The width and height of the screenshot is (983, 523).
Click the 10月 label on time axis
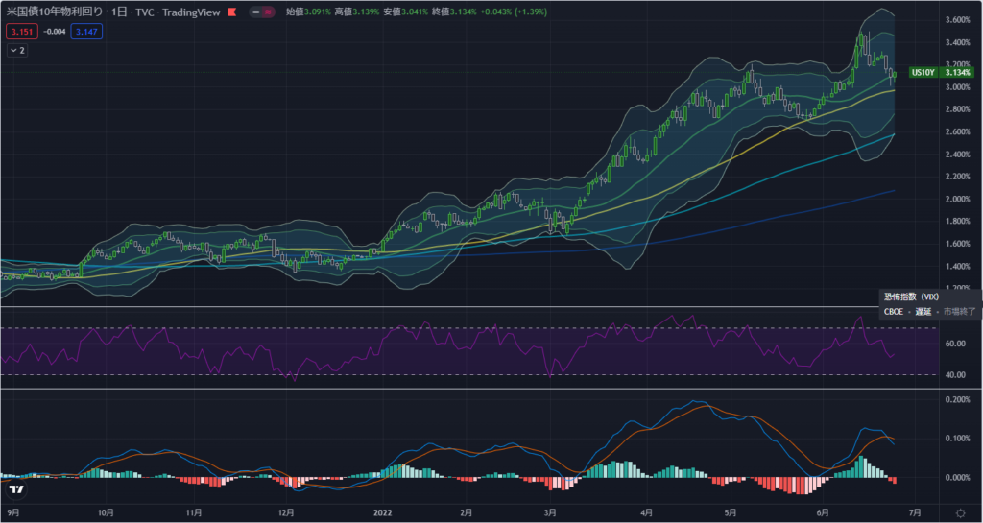pos(105,513)
